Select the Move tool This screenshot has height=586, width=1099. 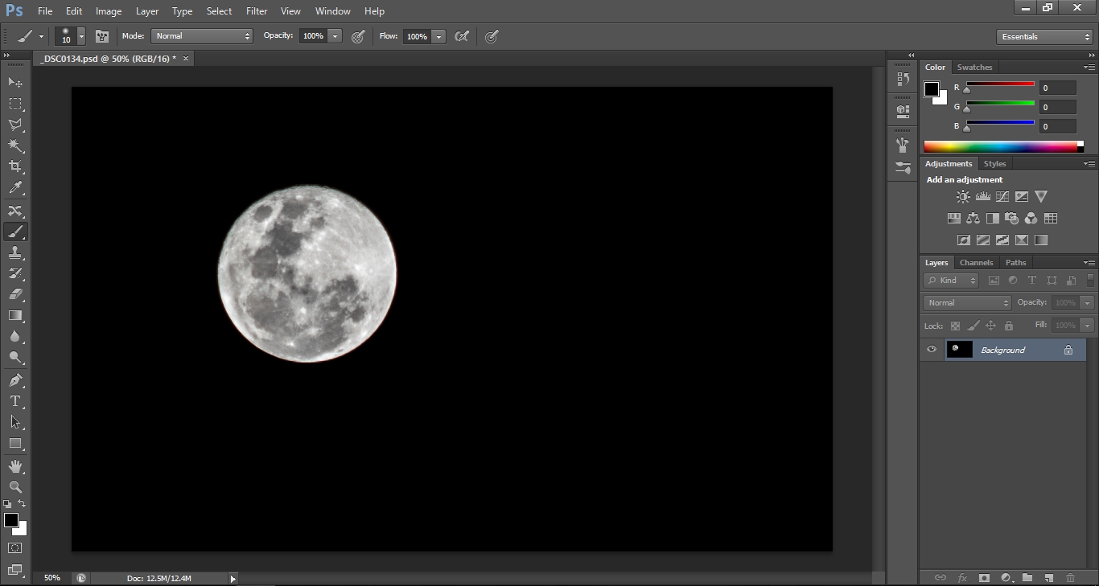14,83
